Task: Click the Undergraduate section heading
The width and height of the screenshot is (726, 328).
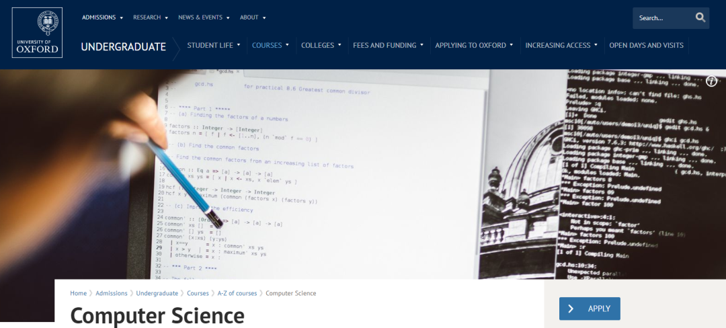Action: (123, 46)
